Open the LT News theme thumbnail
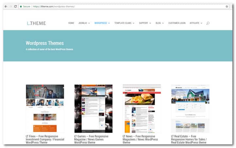The image size is (236, 148). (x=142, y=108)
